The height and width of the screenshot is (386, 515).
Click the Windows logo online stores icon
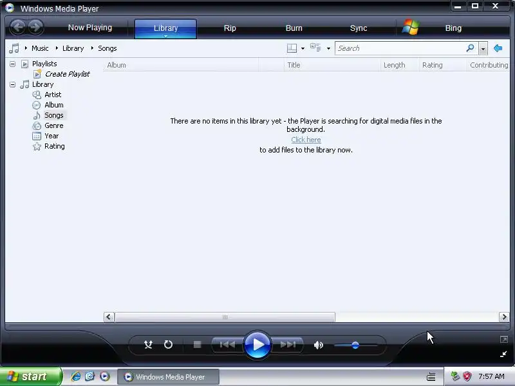pos(411,27)
